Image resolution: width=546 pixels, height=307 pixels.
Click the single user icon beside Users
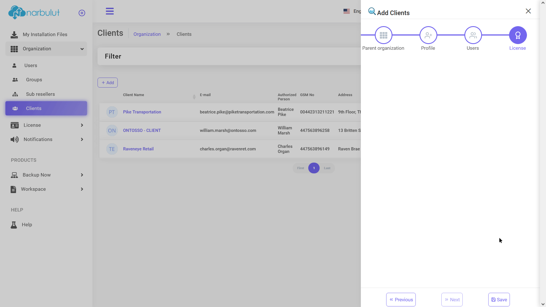click(x=14, y=65)
